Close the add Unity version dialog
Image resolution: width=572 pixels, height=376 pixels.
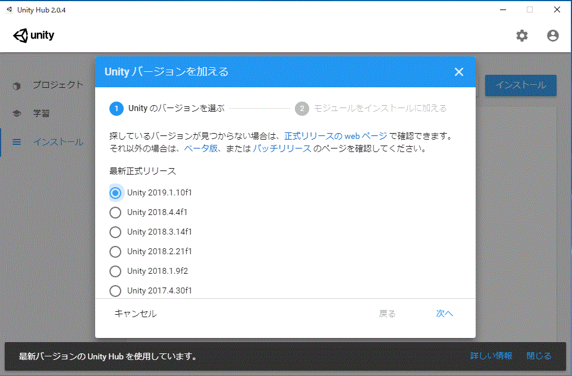click(x=458, y=72)
